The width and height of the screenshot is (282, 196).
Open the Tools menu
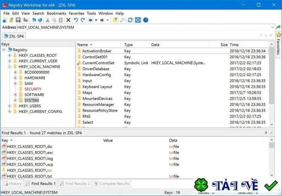pyautogui.click(x=91, y=13)
